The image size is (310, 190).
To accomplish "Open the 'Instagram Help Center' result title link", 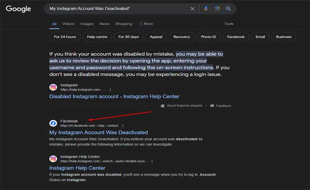I will pyautogui.click(x=77, y=168).
